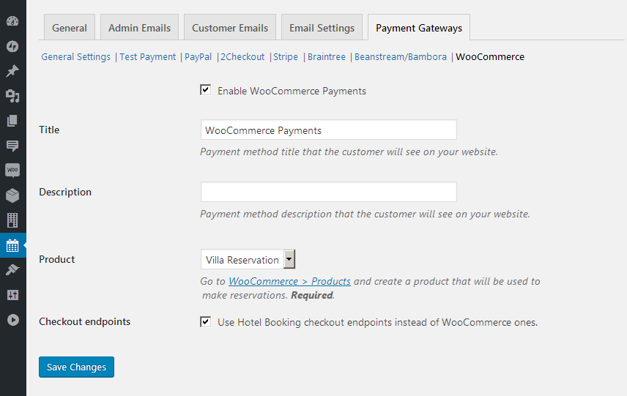Switch to the Customer Emails tab
The width and height of the screenshot is (627, 396).
point(230,28)
